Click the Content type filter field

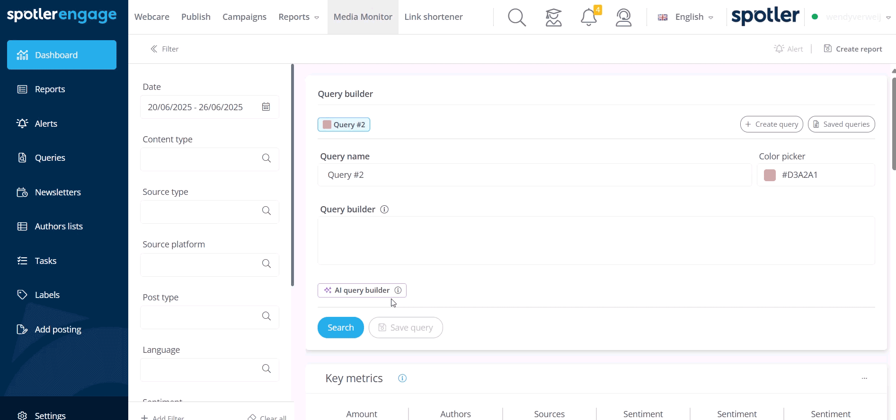pos(210,159)
